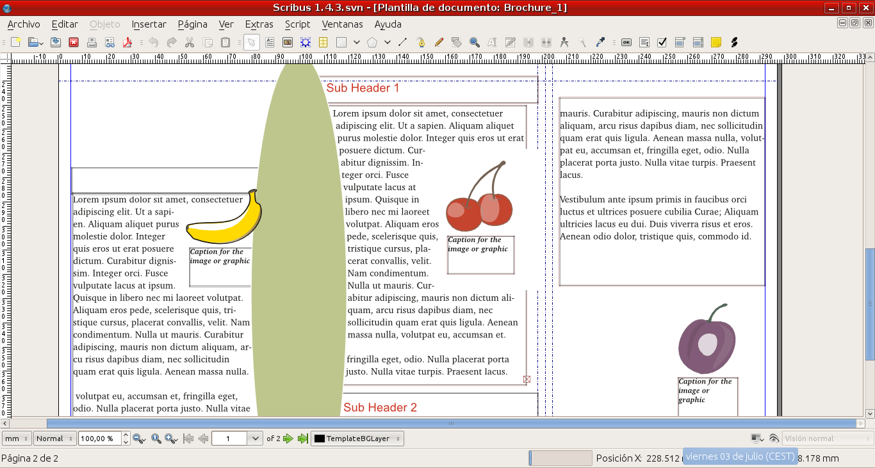The image size is (875, 468).
Task: Toggle preview mode in the status bar
Action: 774,439
